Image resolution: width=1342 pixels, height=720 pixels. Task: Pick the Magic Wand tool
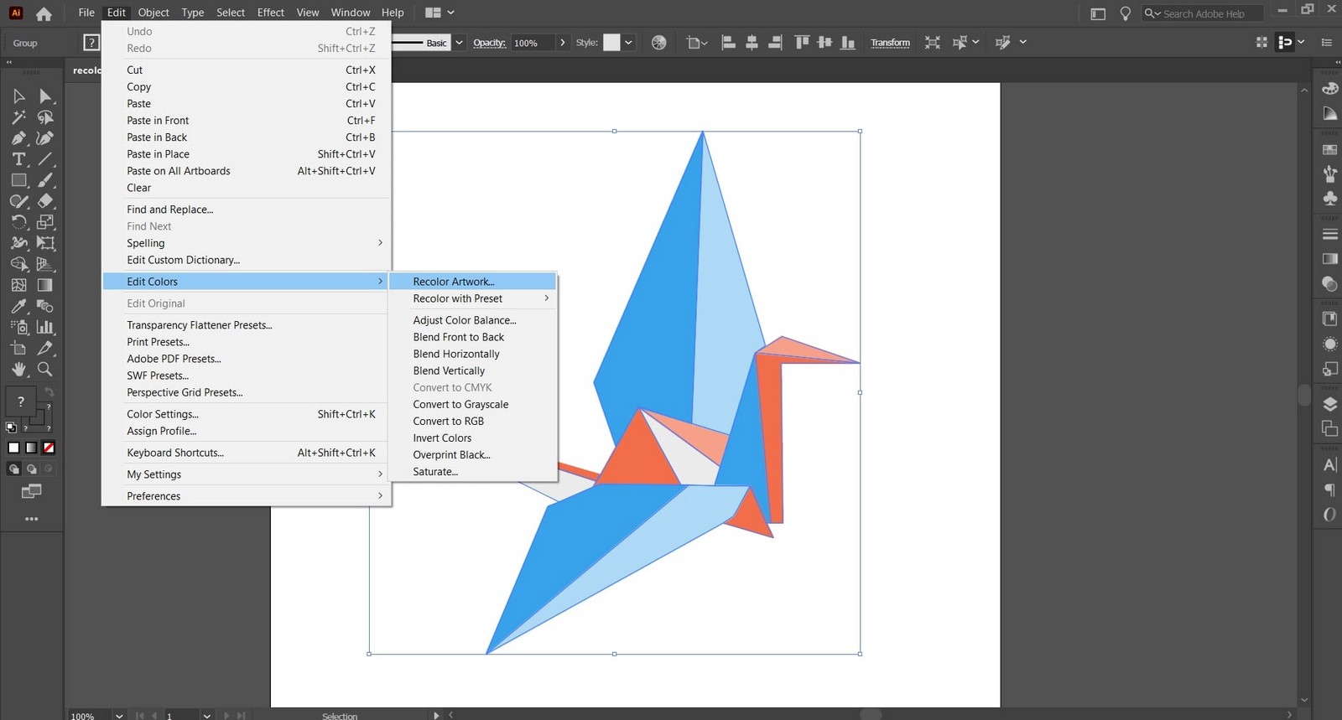click(x=18, y=117)
